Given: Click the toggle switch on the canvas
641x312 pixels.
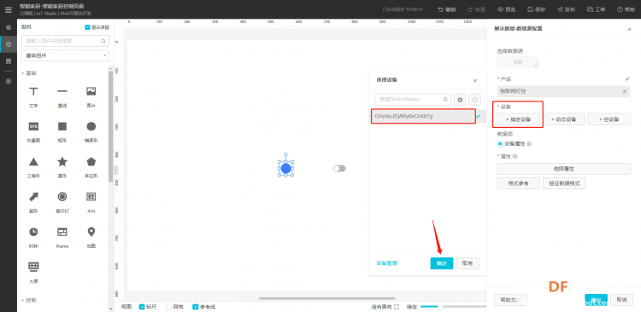Looking at the screenshot, I should click(339, 169).
